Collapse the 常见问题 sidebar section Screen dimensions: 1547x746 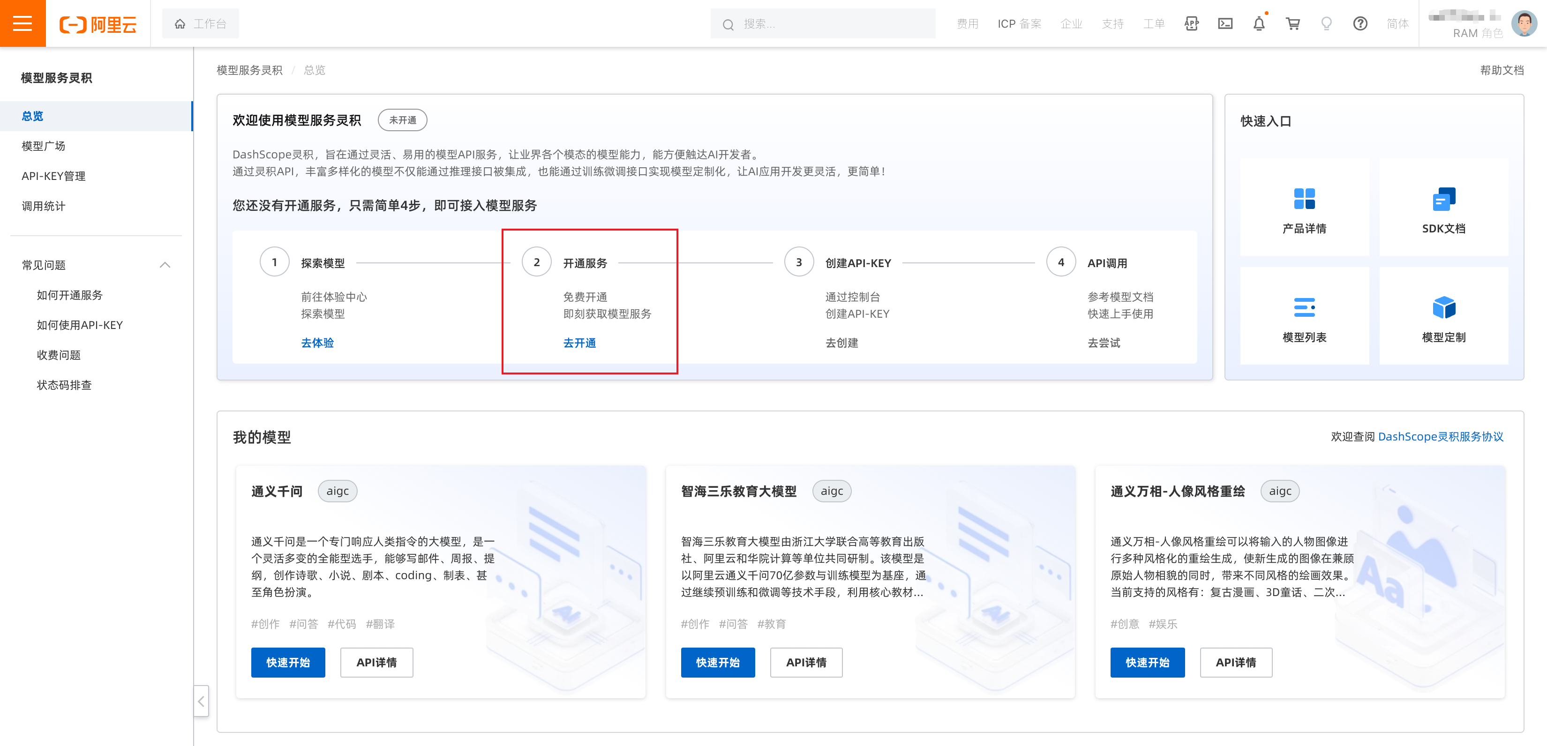165,265
